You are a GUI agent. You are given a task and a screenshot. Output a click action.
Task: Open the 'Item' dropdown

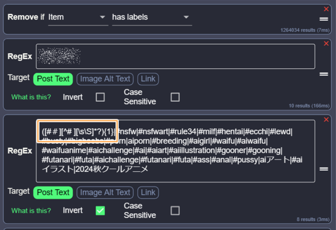coord(77,17)
